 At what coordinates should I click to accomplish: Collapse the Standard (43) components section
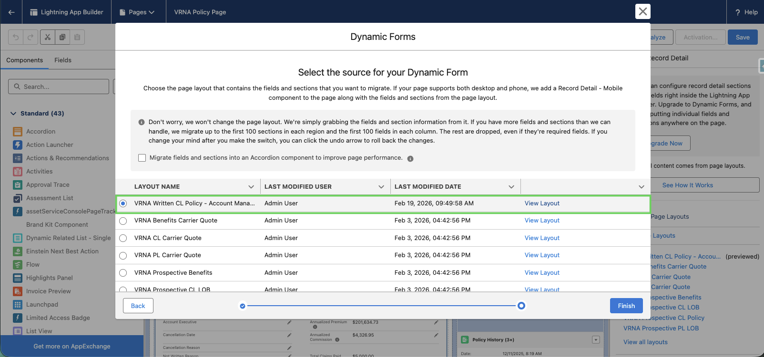(13, 114)
